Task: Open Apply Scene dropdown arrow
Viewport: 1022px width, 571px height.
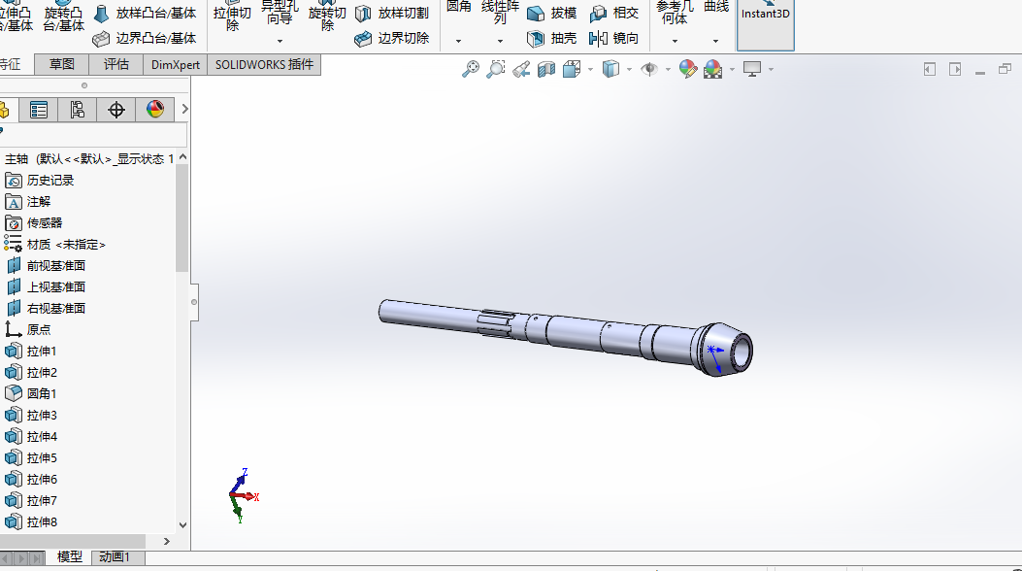Action: [x=732, y=69]
